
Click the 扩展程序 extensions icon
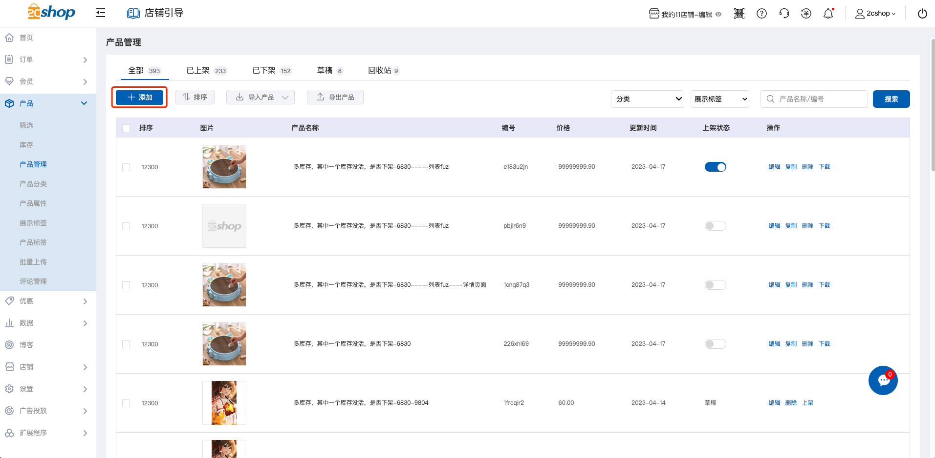9,433
